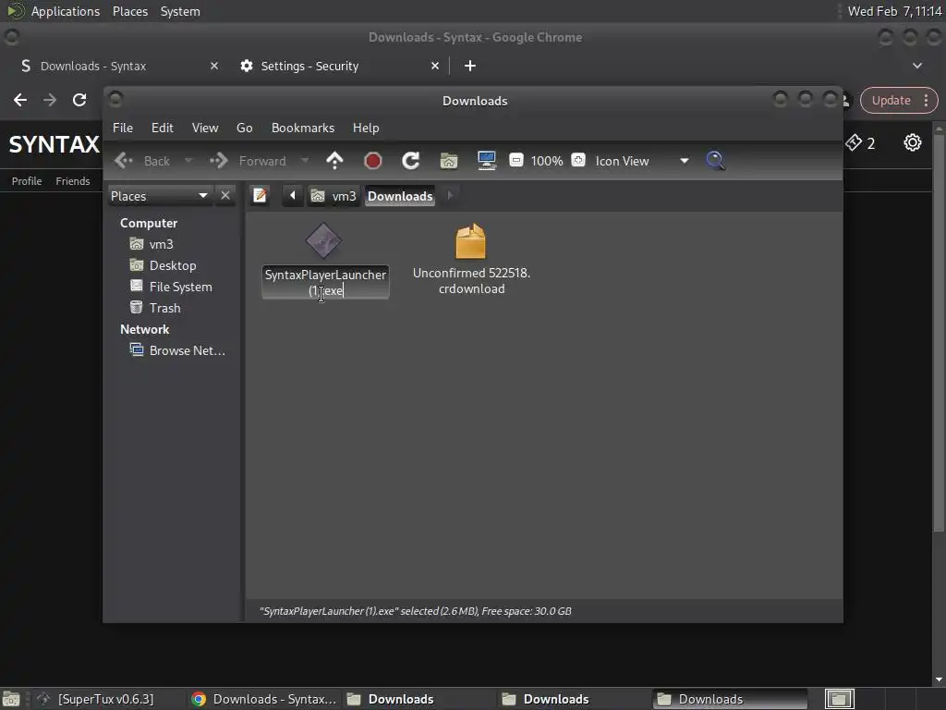Open Chrome tab search chevron
Image resolution: width=946 pixels, height=710 pixels.
click(917, 66)
